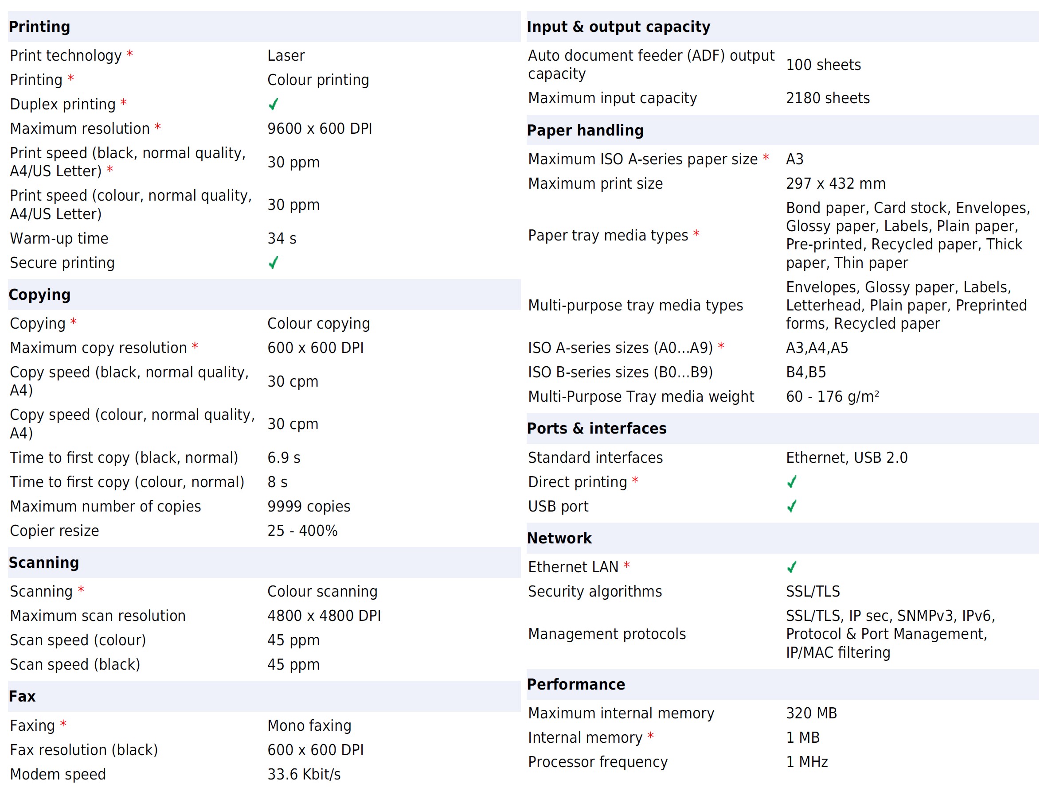Screen dimensions: 1040x791
Task: Click the red asterisk after Paper tray media types
Action: pyautogui.click(x=696, y=234)
